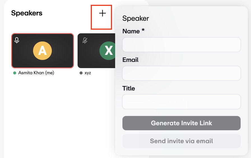The height and width of the screenshot is (158, 251).
Task: Focus the Name input field
Action: point(181,45)
